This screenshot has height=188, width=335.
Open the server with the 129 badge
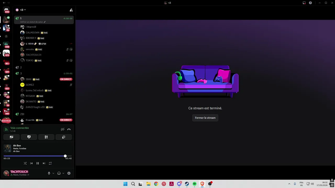point(6,70)
